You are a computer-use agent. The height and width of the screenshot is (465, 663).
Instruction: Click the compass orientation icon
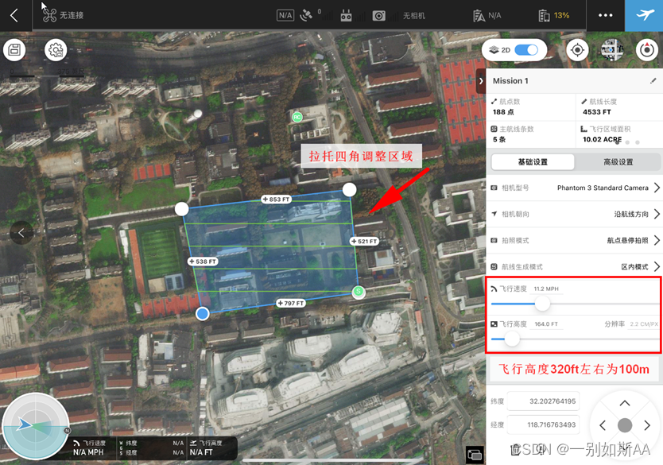[648, 50]
